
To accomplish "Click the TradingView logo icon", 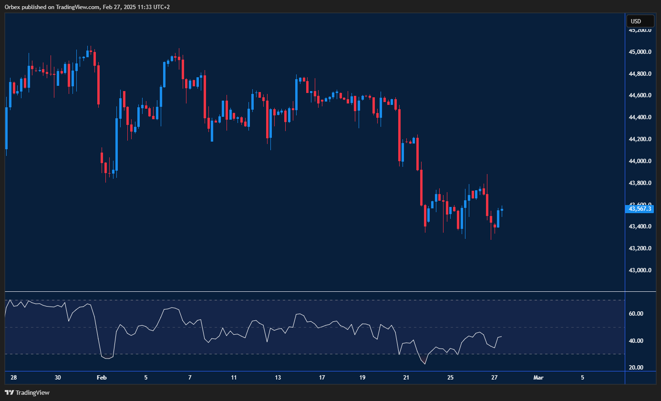I will click(9, 392).
